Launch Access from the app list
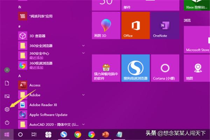Screen dimensions: 210x140 pyautogui.click(x=52, y=85)
